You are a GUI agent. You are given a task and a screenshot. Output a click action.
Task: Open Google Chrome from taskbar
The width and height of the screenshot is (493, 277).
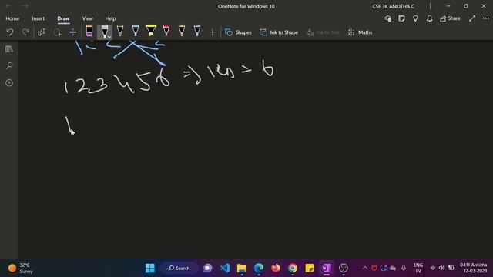pos(293,269)
